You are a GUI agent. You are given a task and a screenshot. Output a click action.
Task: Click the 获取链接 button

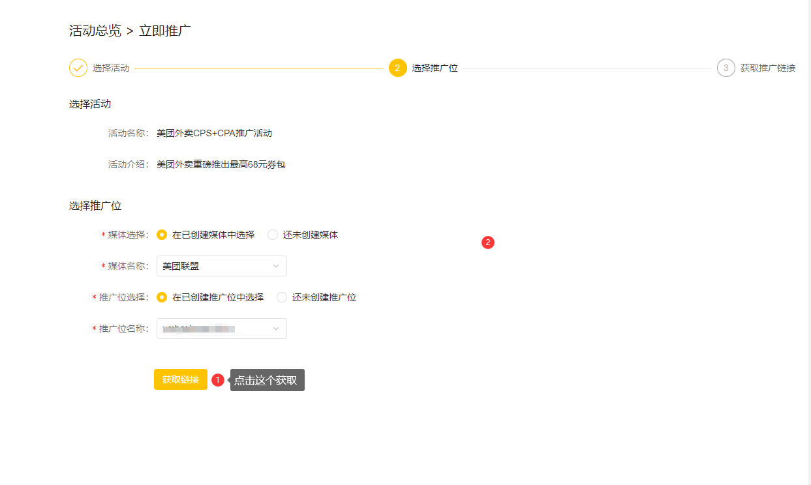pos(181,379)
